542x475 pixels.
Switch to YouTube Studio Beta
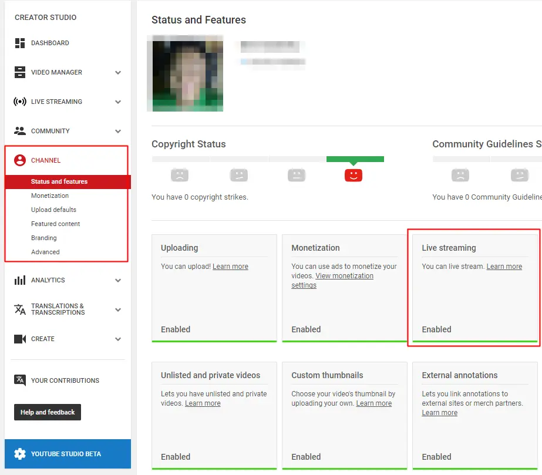(68, 454)
